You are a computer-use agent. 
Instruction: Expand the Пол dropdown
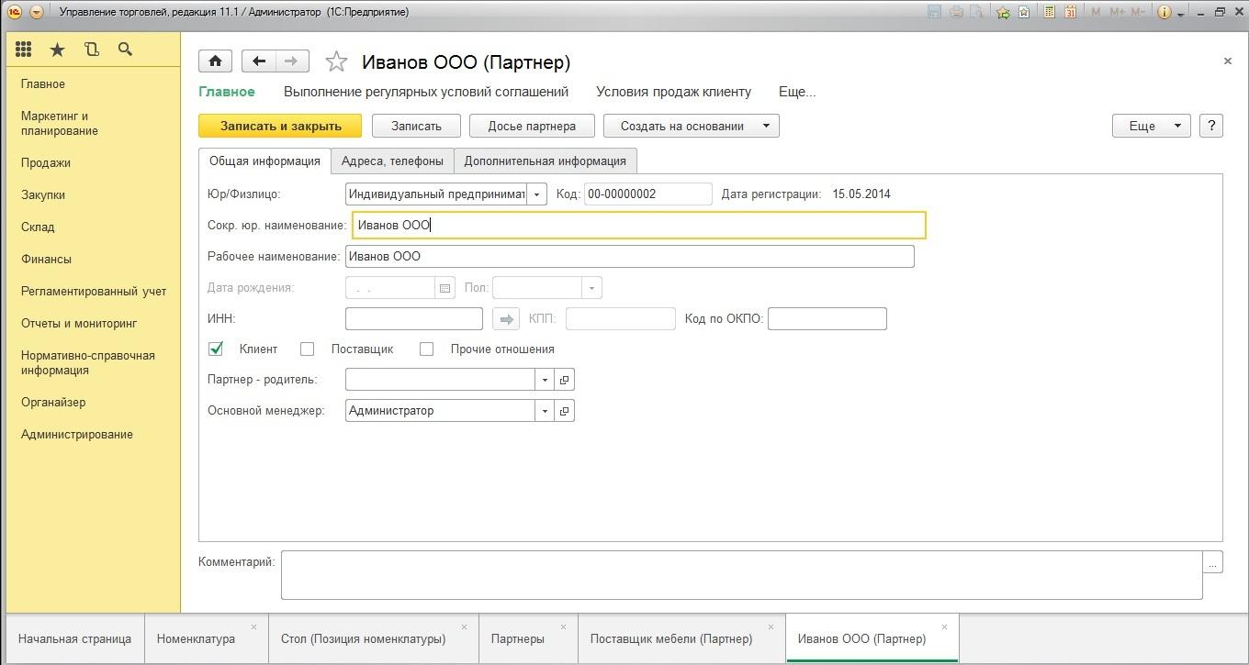[x=592, y=288]
